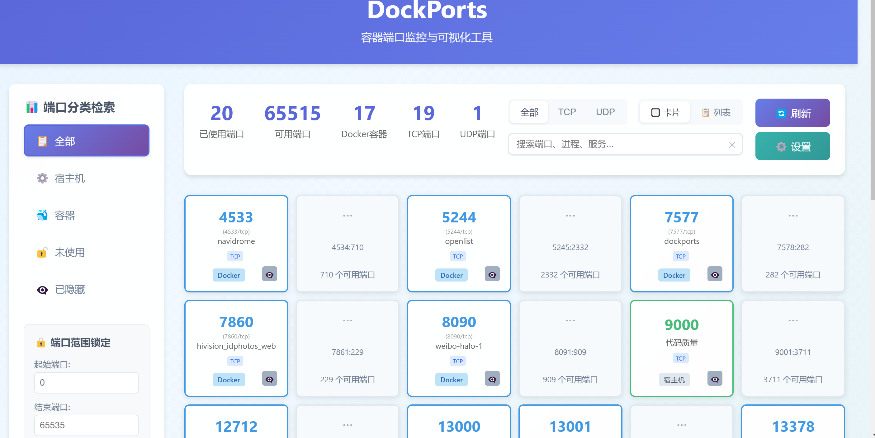
Task: Click the lock icon beside 端口范围锁定
Action: (x=41, y=342)
